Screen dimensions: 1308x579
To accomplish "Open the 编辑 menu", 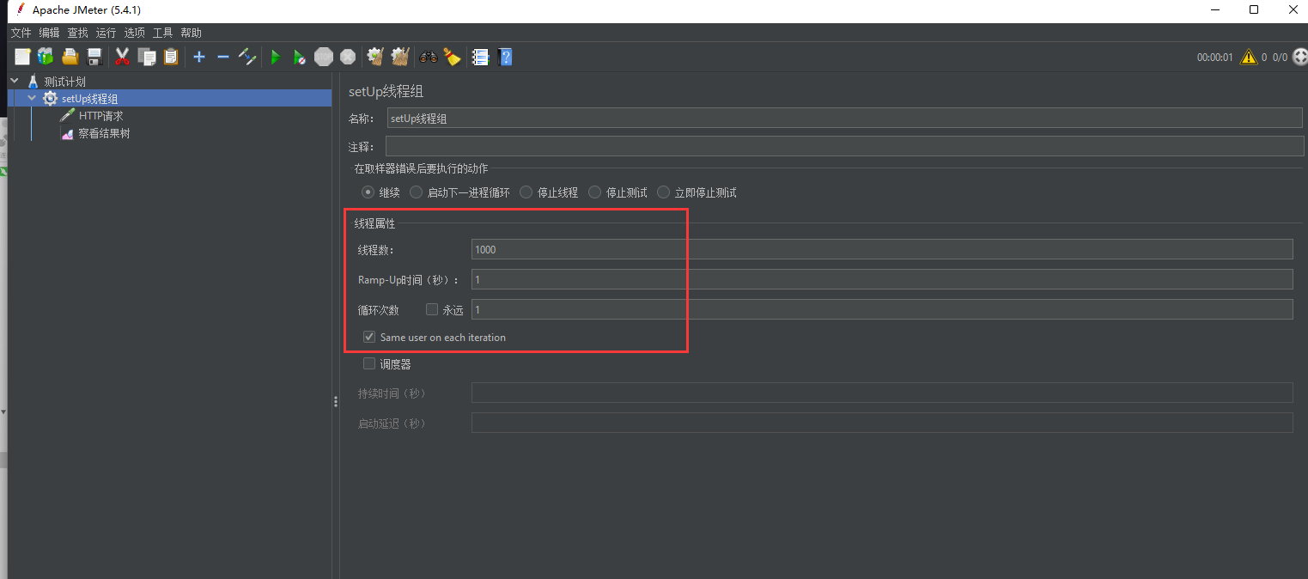I will point(49,33).
